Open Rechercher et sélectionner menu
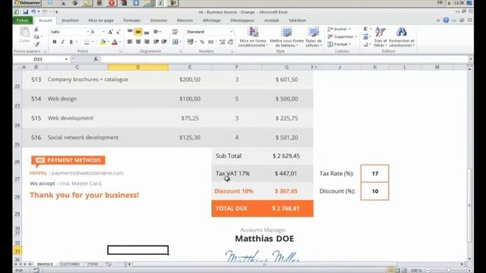Image resolution: width=486 pixels, height=273 pixels. (x=402, y=37)
